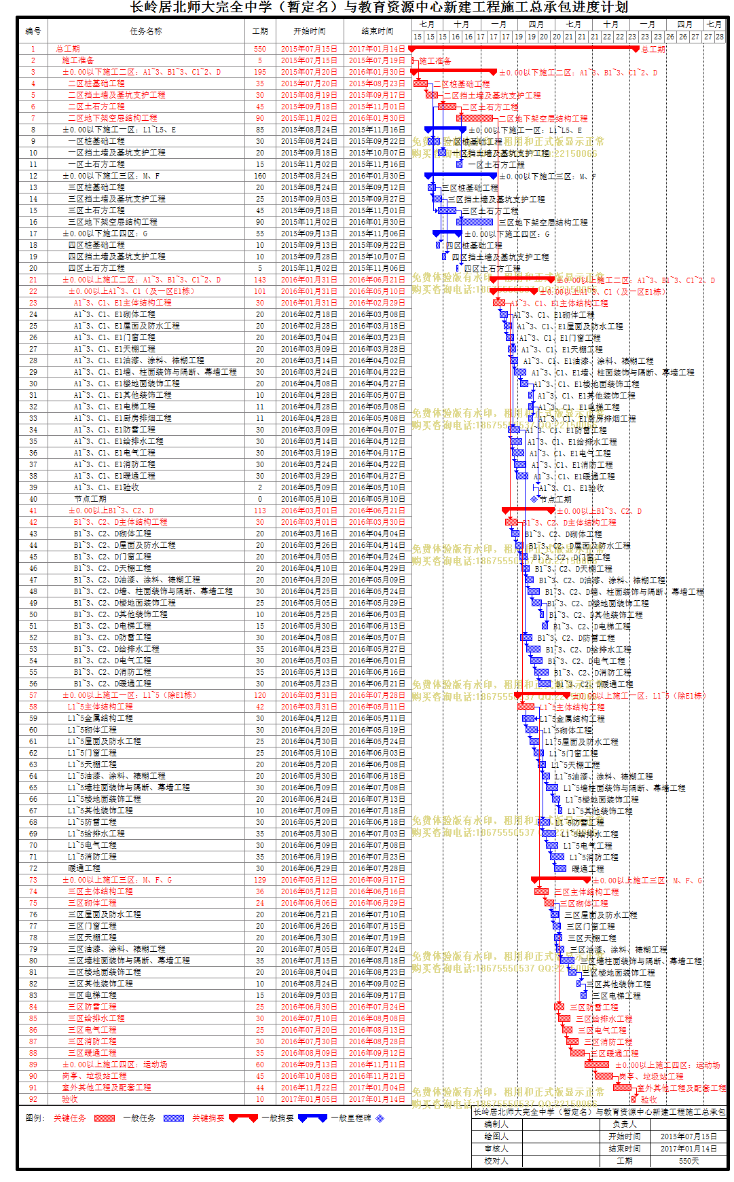Click the red bar of 二区地下架空层结构工程 in the Gantt chart
The height and width of the screenshot is (1182, 734).
point(475,118)
